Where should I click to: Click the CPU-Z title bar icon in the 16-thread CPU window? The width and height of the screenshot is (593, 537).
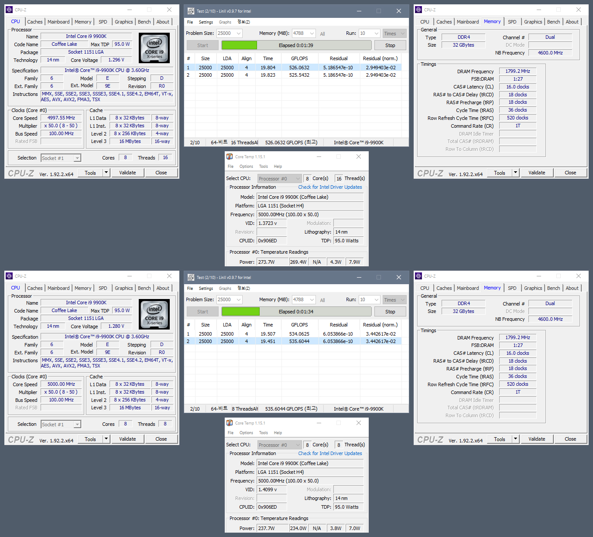(9, 10)
